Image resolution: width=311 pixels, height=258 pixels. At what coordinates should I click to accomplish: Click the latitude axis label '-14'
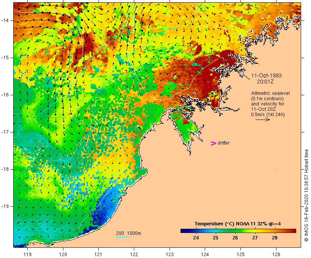coord(5,20)
